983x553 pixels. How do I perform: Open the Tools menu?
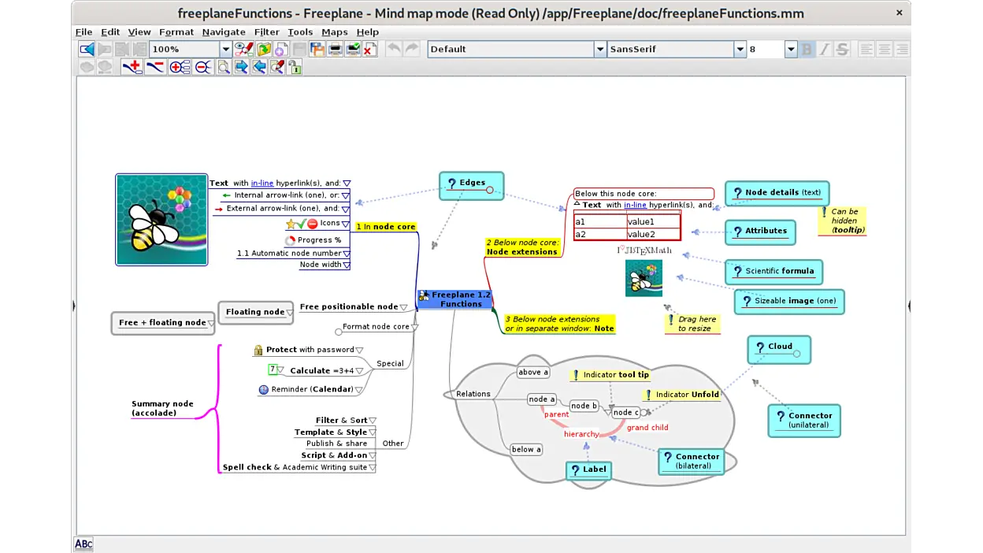coord(300,32)
